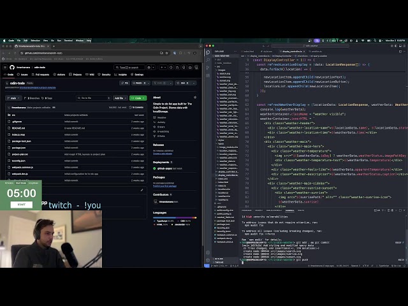Focus VS Code command center search
408x306 pixels.
point(310,46)
